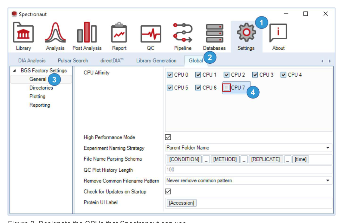
Task: Open the Databases server icon
Action: [214, 33]
